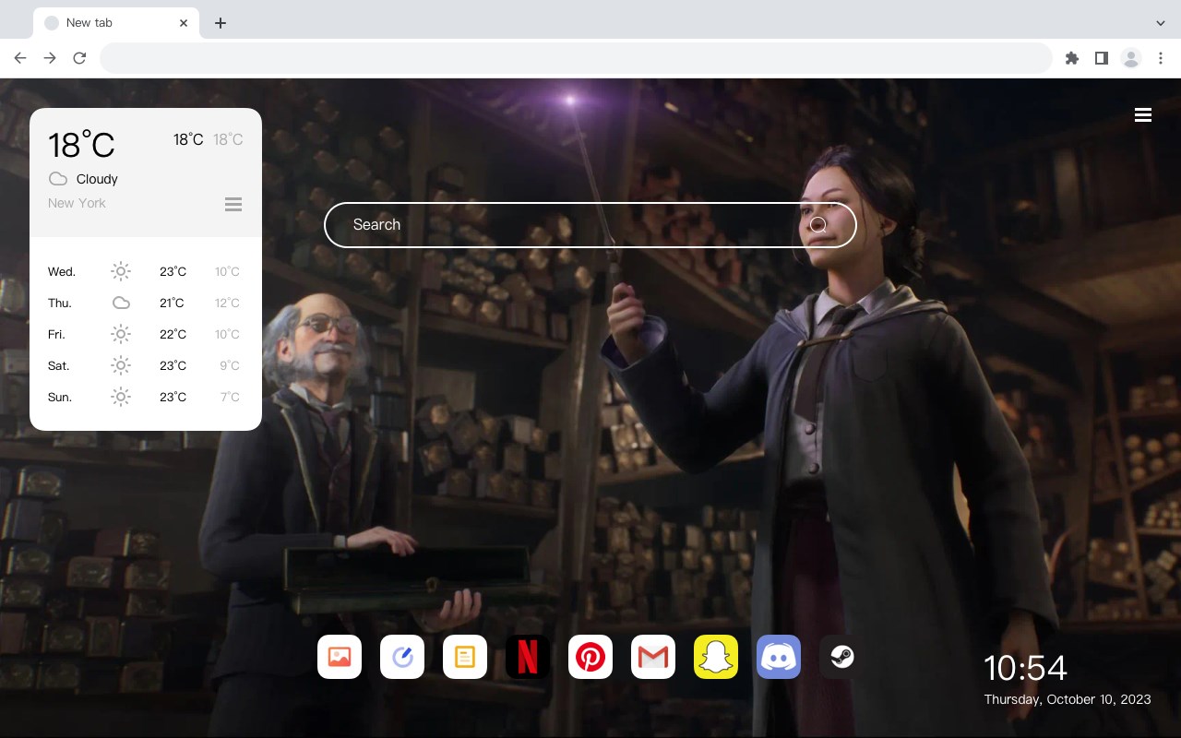Click the large 18°C current temperature
1181x738 pixels.
81,145
